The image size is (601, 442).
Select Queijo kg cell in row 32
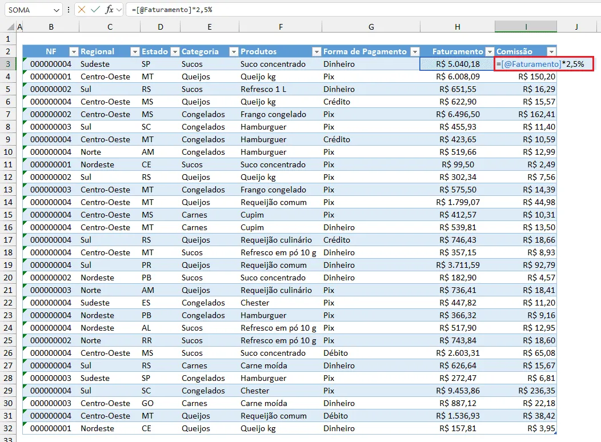point(281,428)
